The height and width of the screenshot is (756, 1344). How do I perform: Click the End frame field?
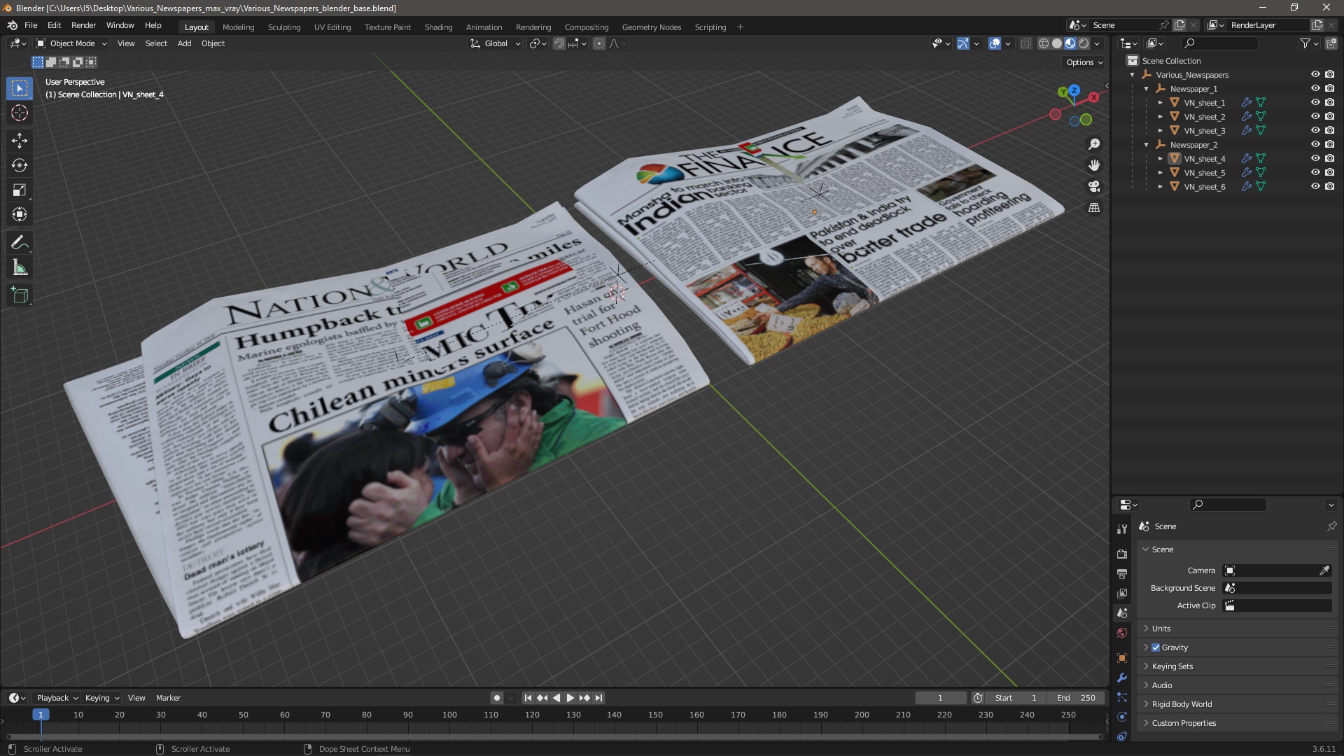coord(1076,698)
